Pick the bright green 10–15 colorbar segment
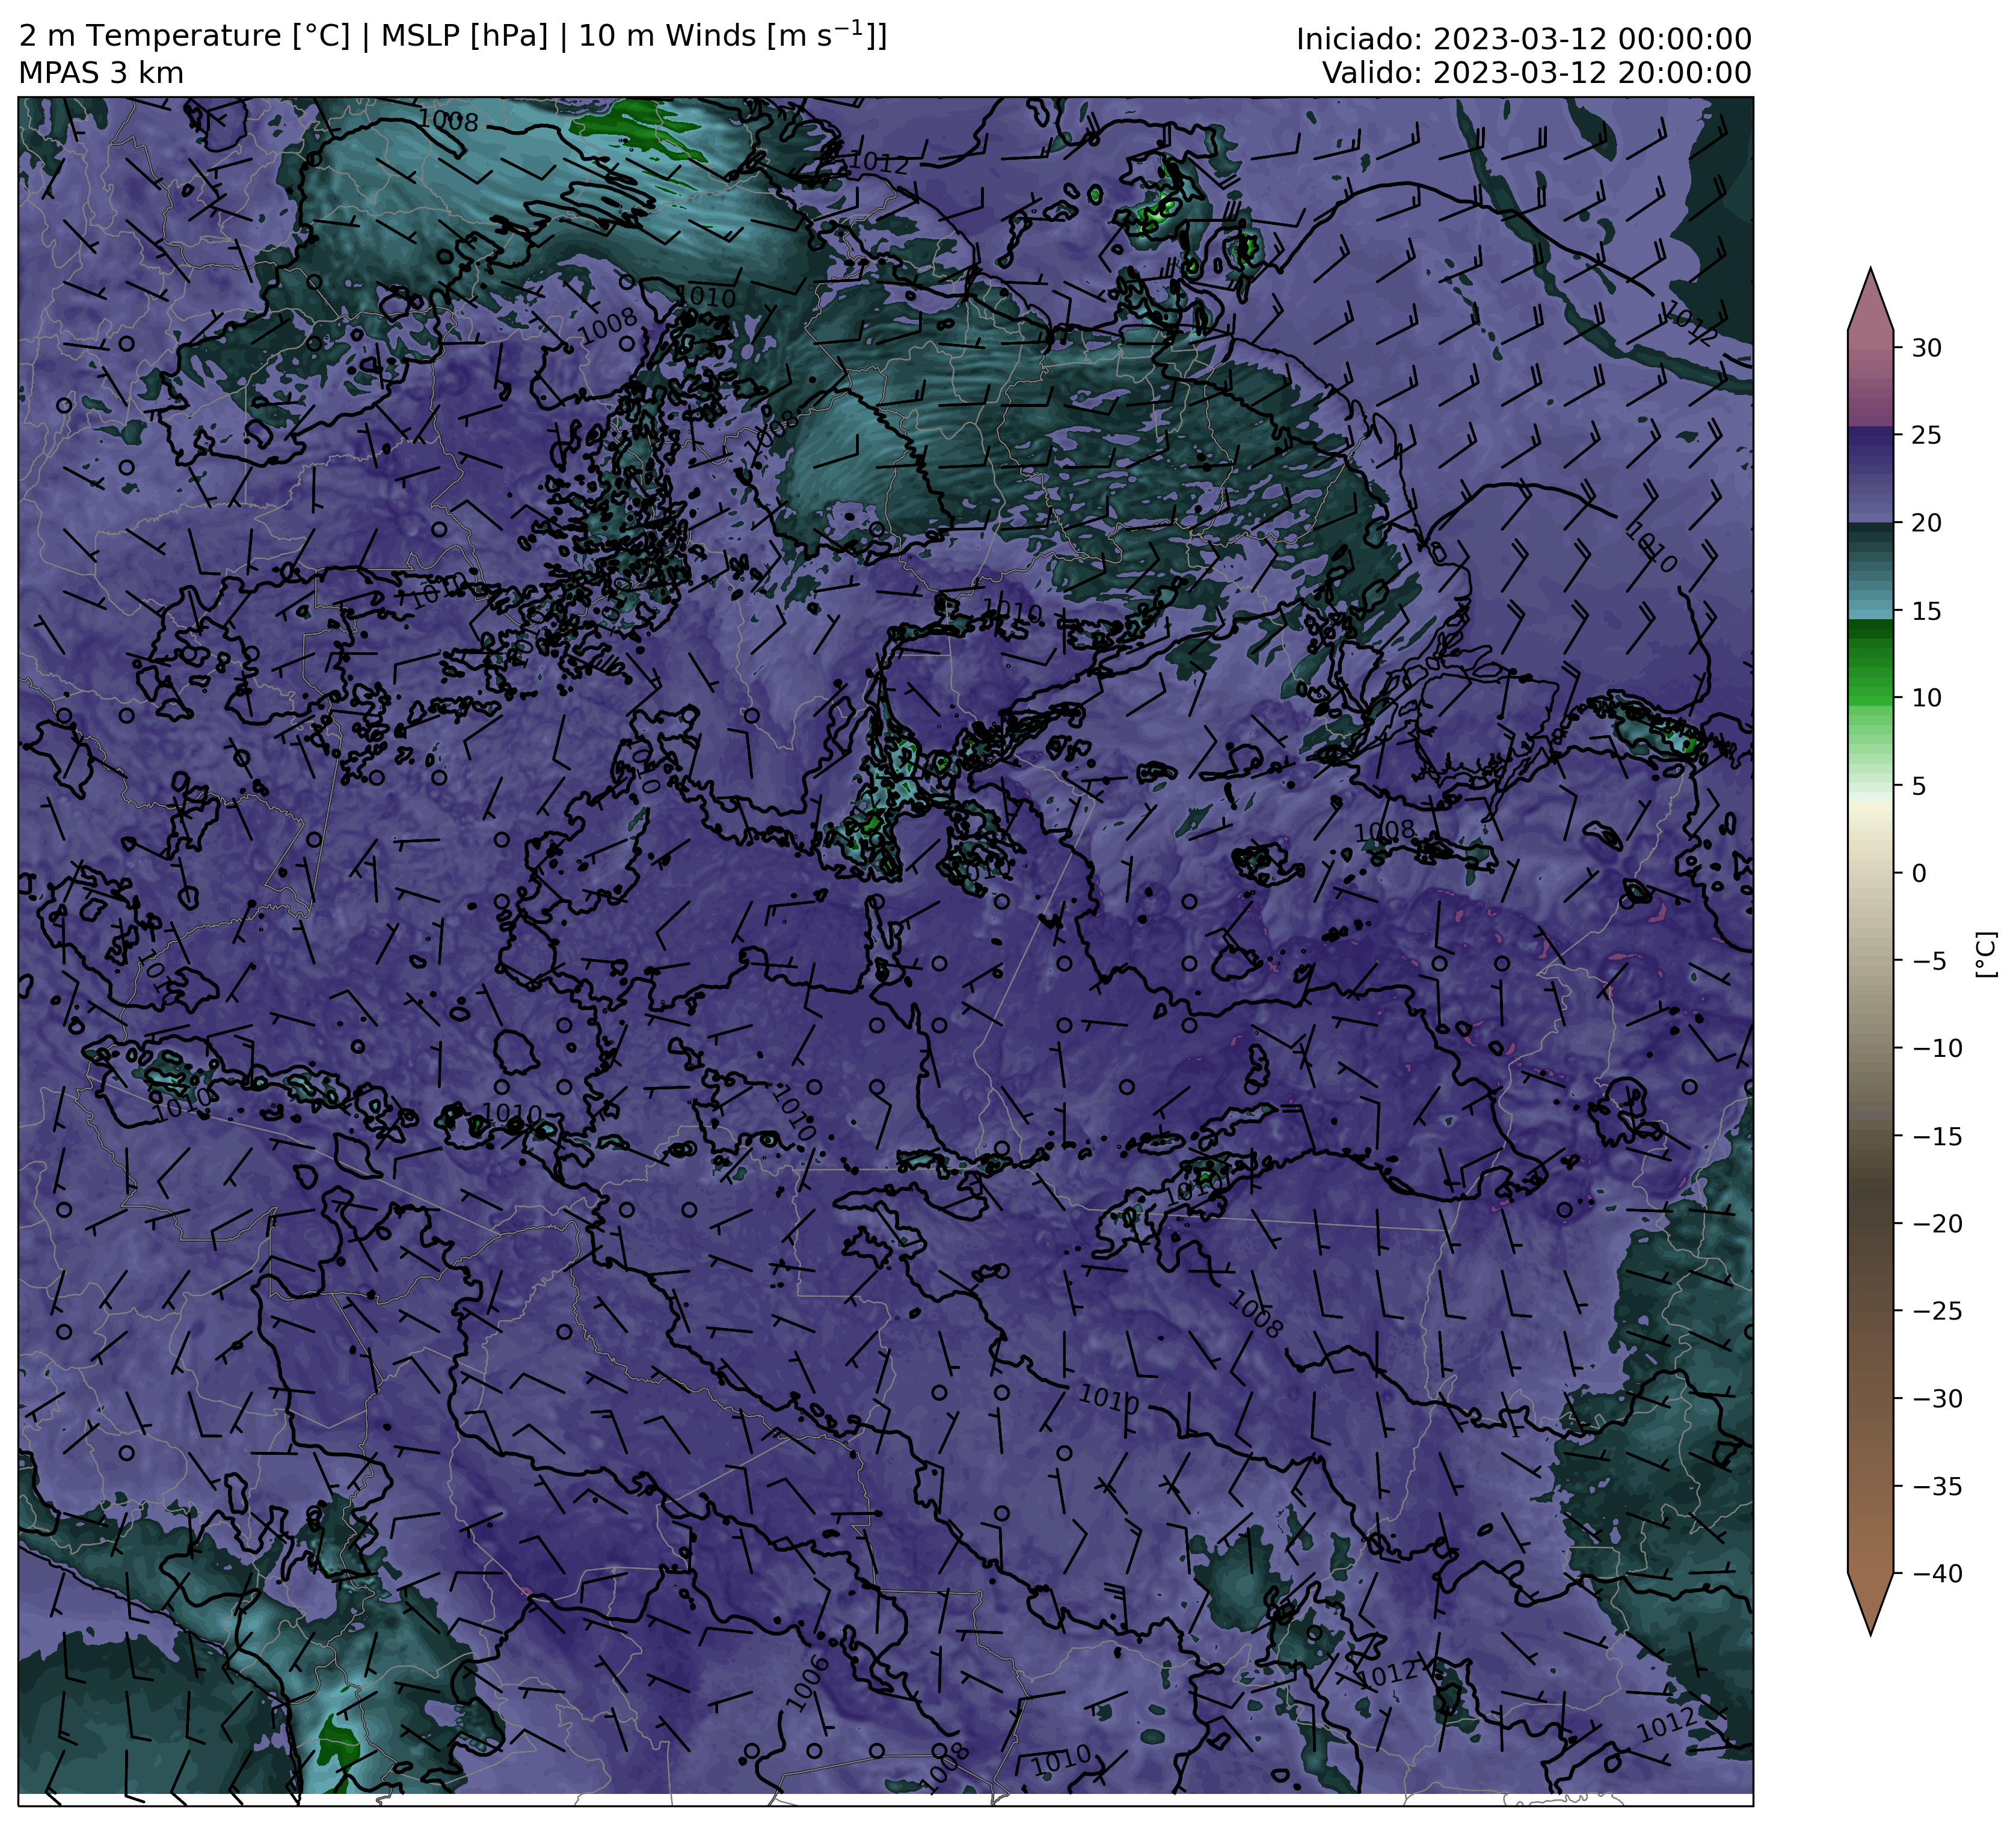The image size is (2016, 1824). 1870,655
